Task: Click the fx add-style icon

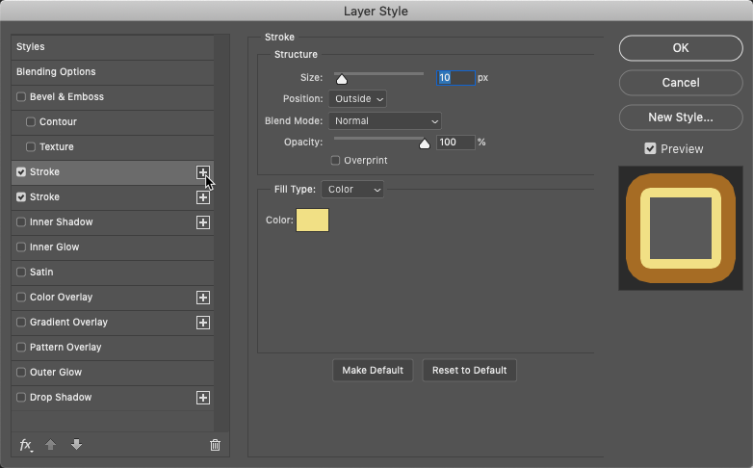Action: coord(25,445)
